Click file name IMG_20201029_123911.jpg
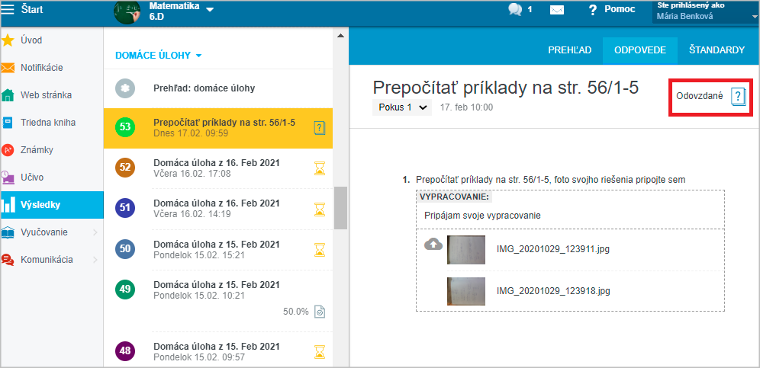 [553, 249]
